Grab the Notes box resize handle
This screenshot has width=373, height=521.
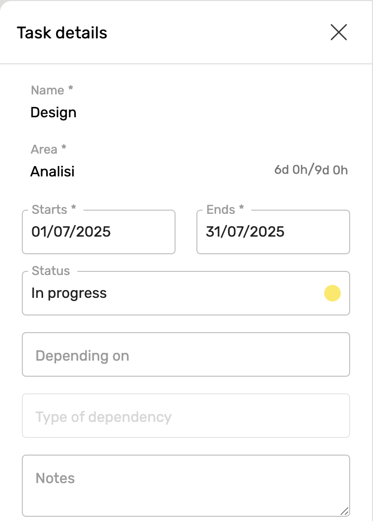click(x=344, y=511)
